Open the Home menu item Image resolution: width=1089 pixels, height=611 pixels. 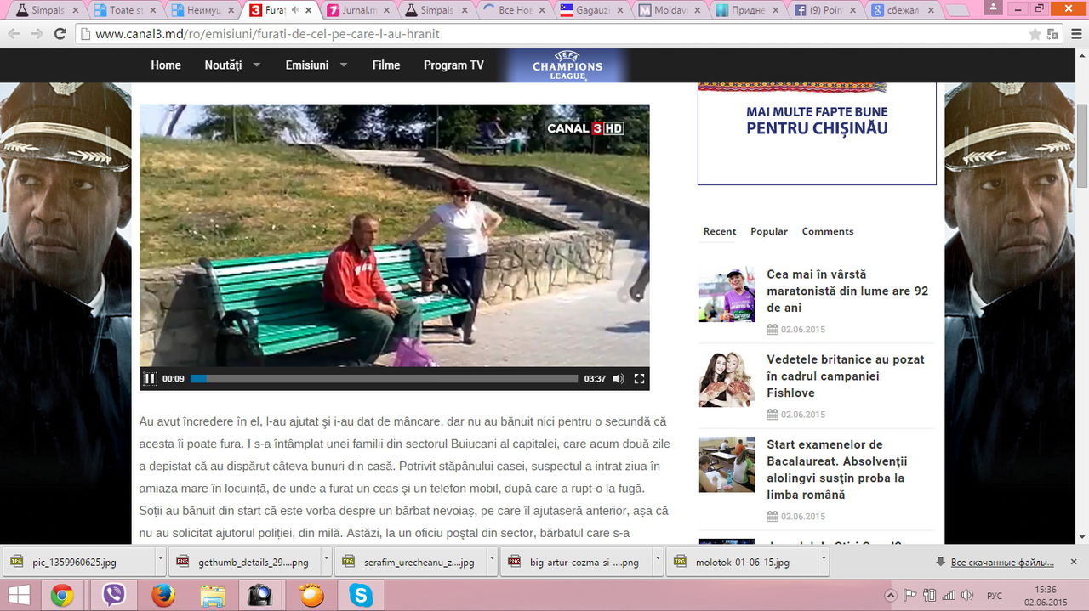[166, 65]
